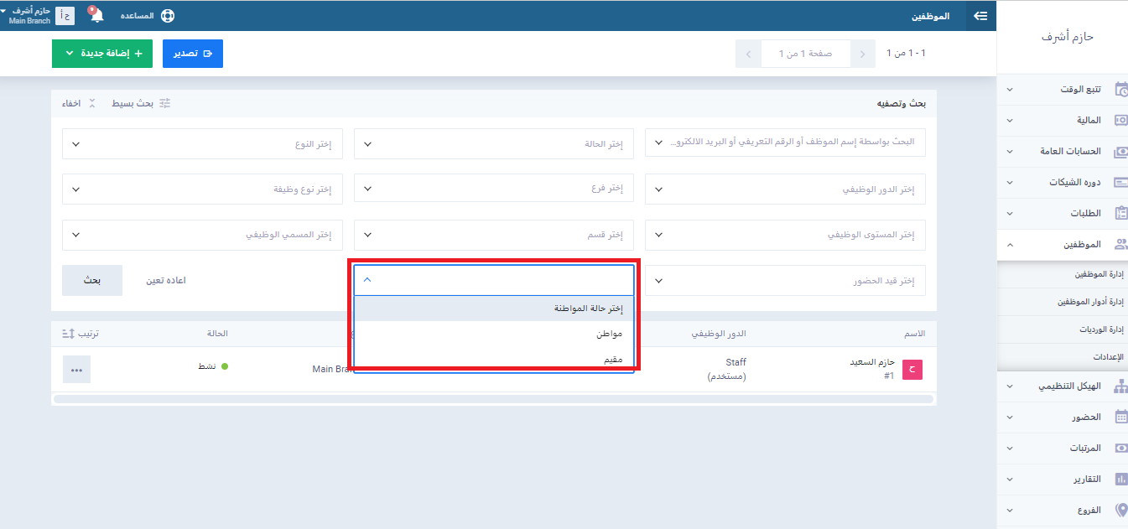
Task: Open the إختر النوع dropdown
Action: (202, 143)
